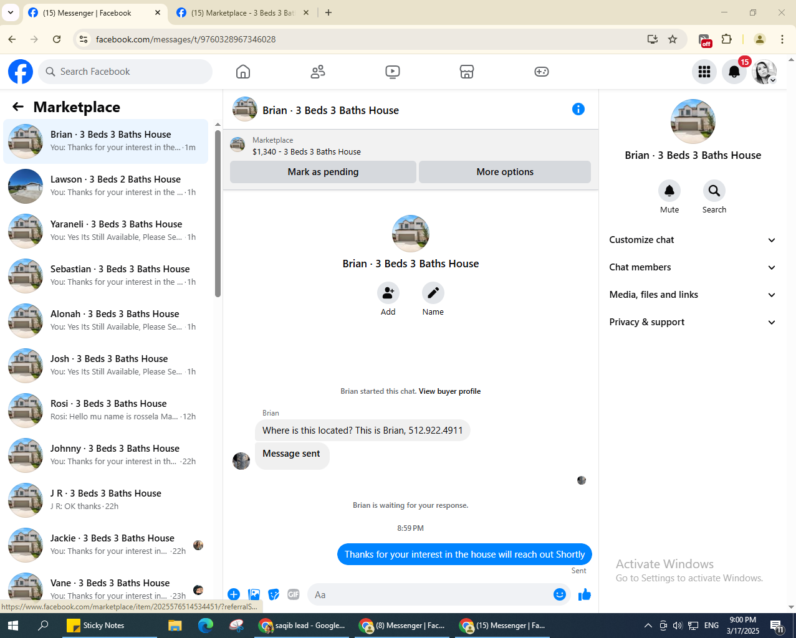
Task: Choose a GIF in the composer
Action: [294, 594]
